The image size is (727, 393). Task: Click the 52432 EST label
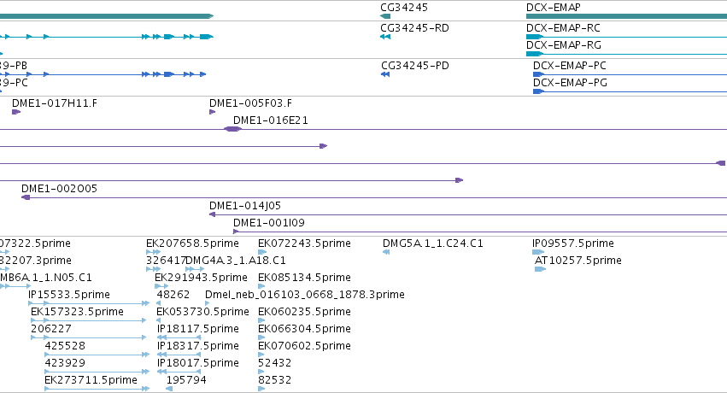point(274,363)
